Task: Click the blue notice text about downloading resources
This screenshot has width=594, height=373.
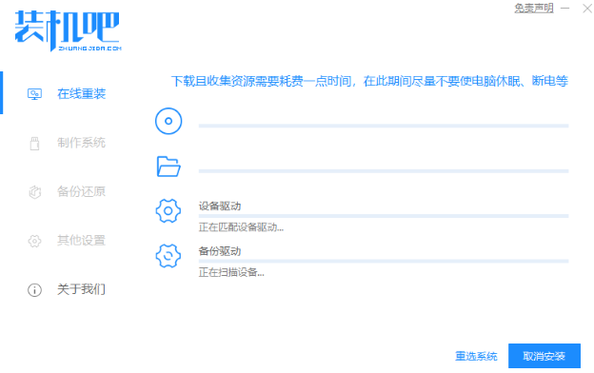Action: tap(369, 81)
